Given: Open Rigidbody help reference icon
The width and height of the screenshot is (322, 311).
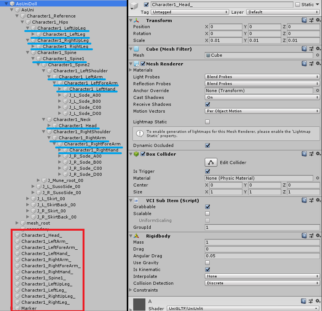Looking at the screenshot, I should click(304, 236).
